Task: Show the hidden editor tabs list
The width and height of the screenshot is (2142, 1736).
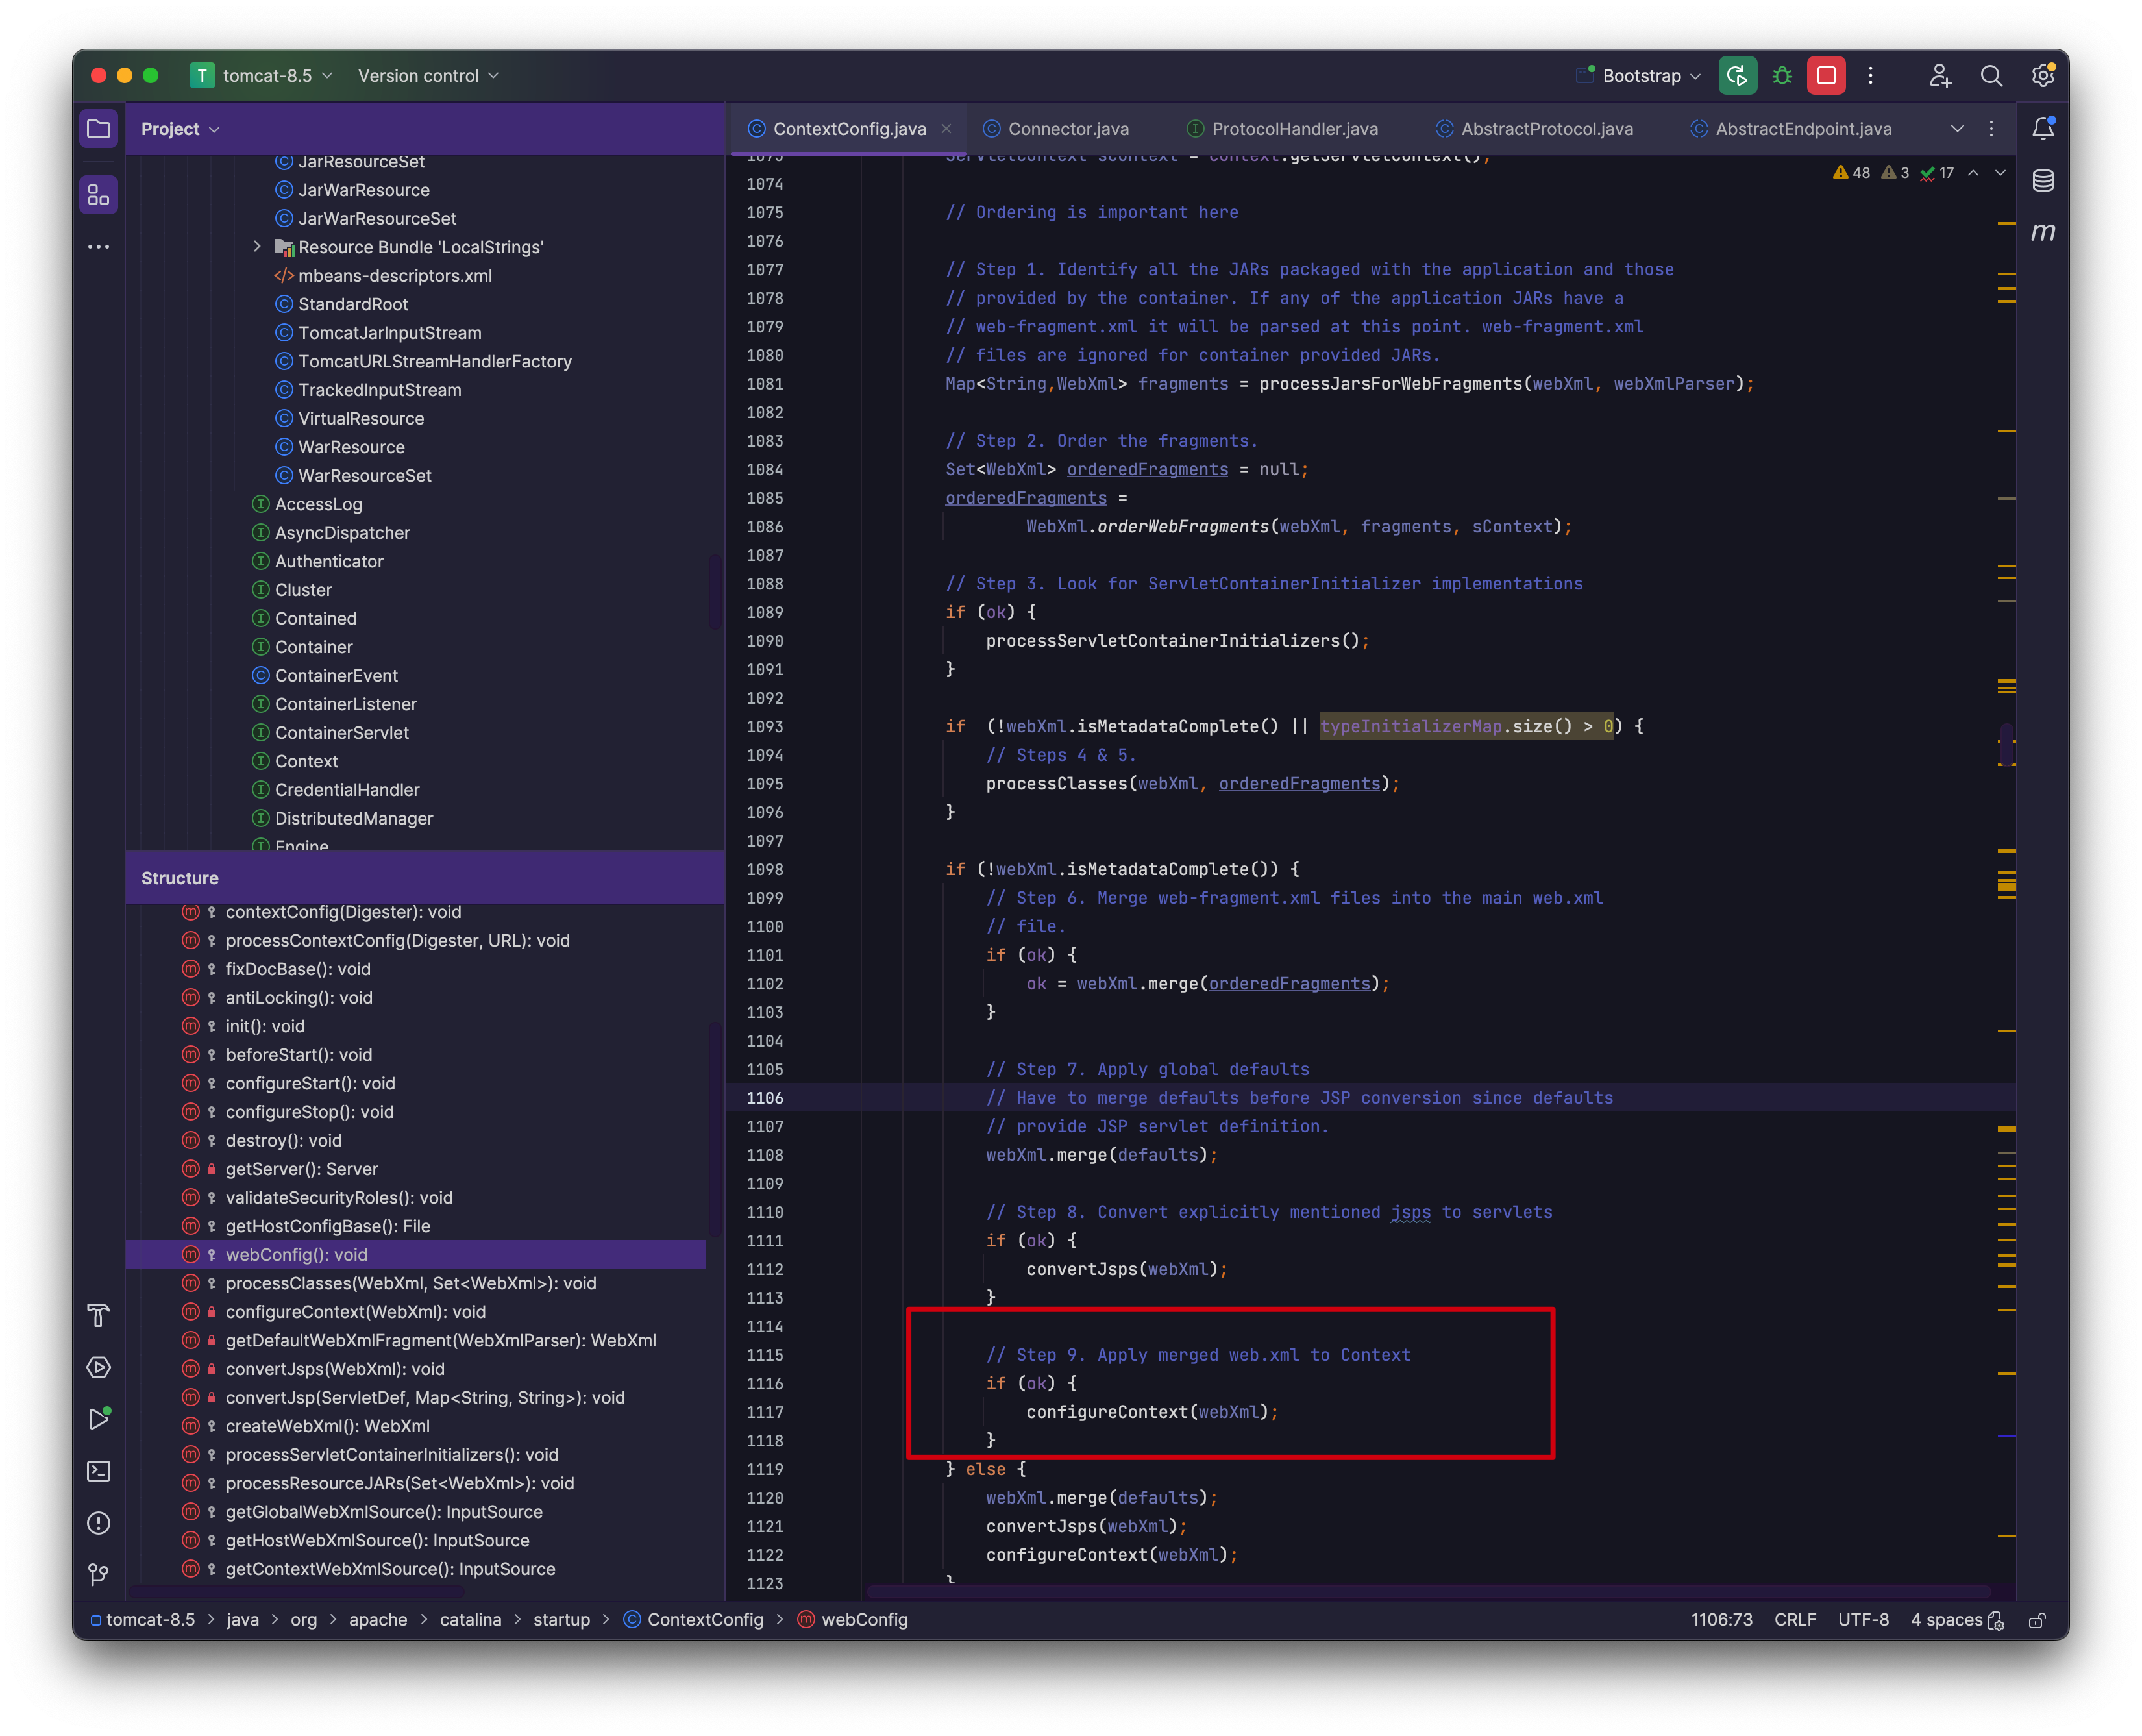Action: coord(1957,129)
